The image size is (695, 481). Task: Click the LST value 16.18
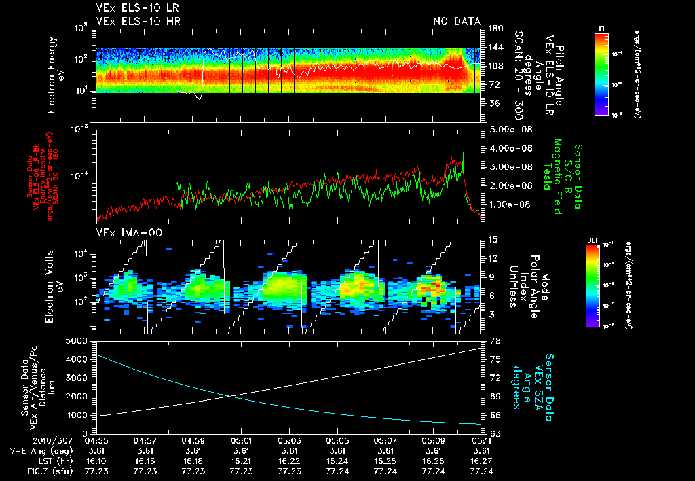tap(193, 461)
